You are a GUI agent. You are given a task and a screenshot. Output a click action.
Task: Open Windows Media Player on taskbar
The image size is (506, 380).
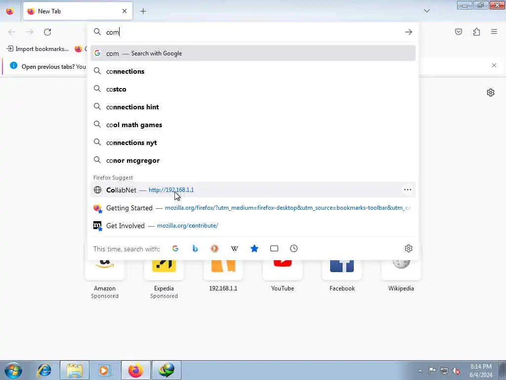tap(104, 370)
